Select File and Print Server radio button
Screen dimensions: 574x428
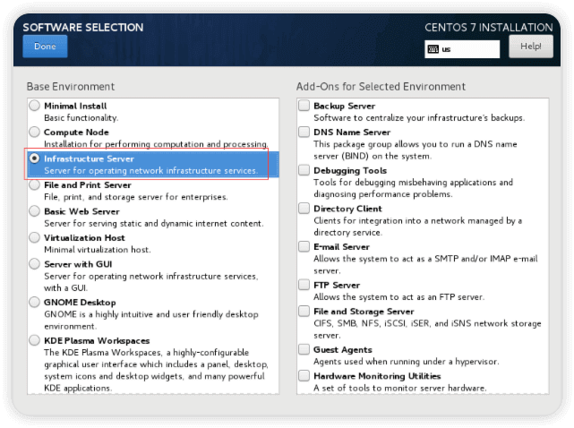tap(34, 184)
